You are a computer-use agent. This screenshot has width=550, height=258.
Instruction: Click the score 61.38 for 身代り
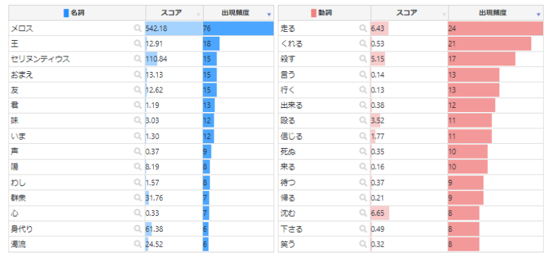[x=154, y=229]
